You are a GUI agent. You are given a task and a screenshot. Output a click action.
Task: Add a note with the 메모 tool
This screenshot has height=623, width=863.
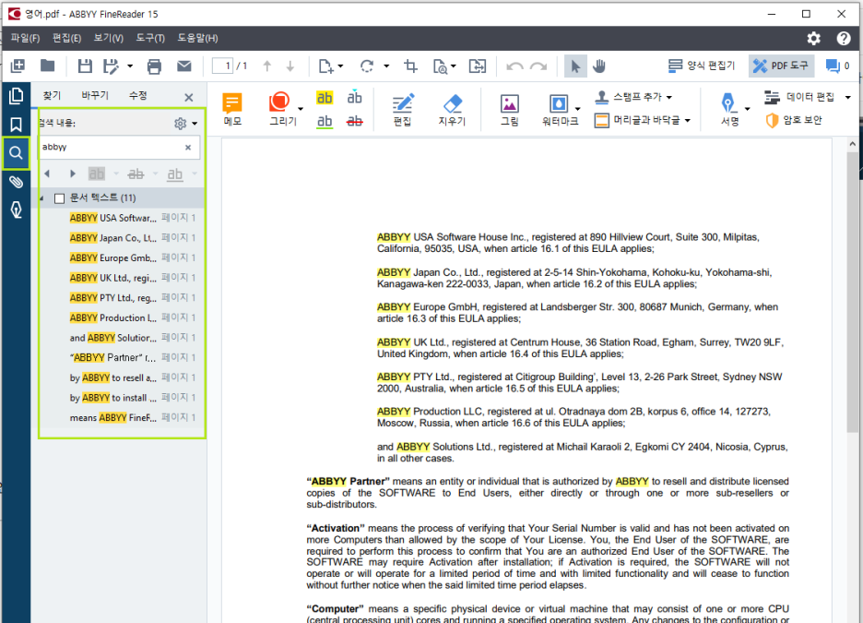[x=232, y=109]
